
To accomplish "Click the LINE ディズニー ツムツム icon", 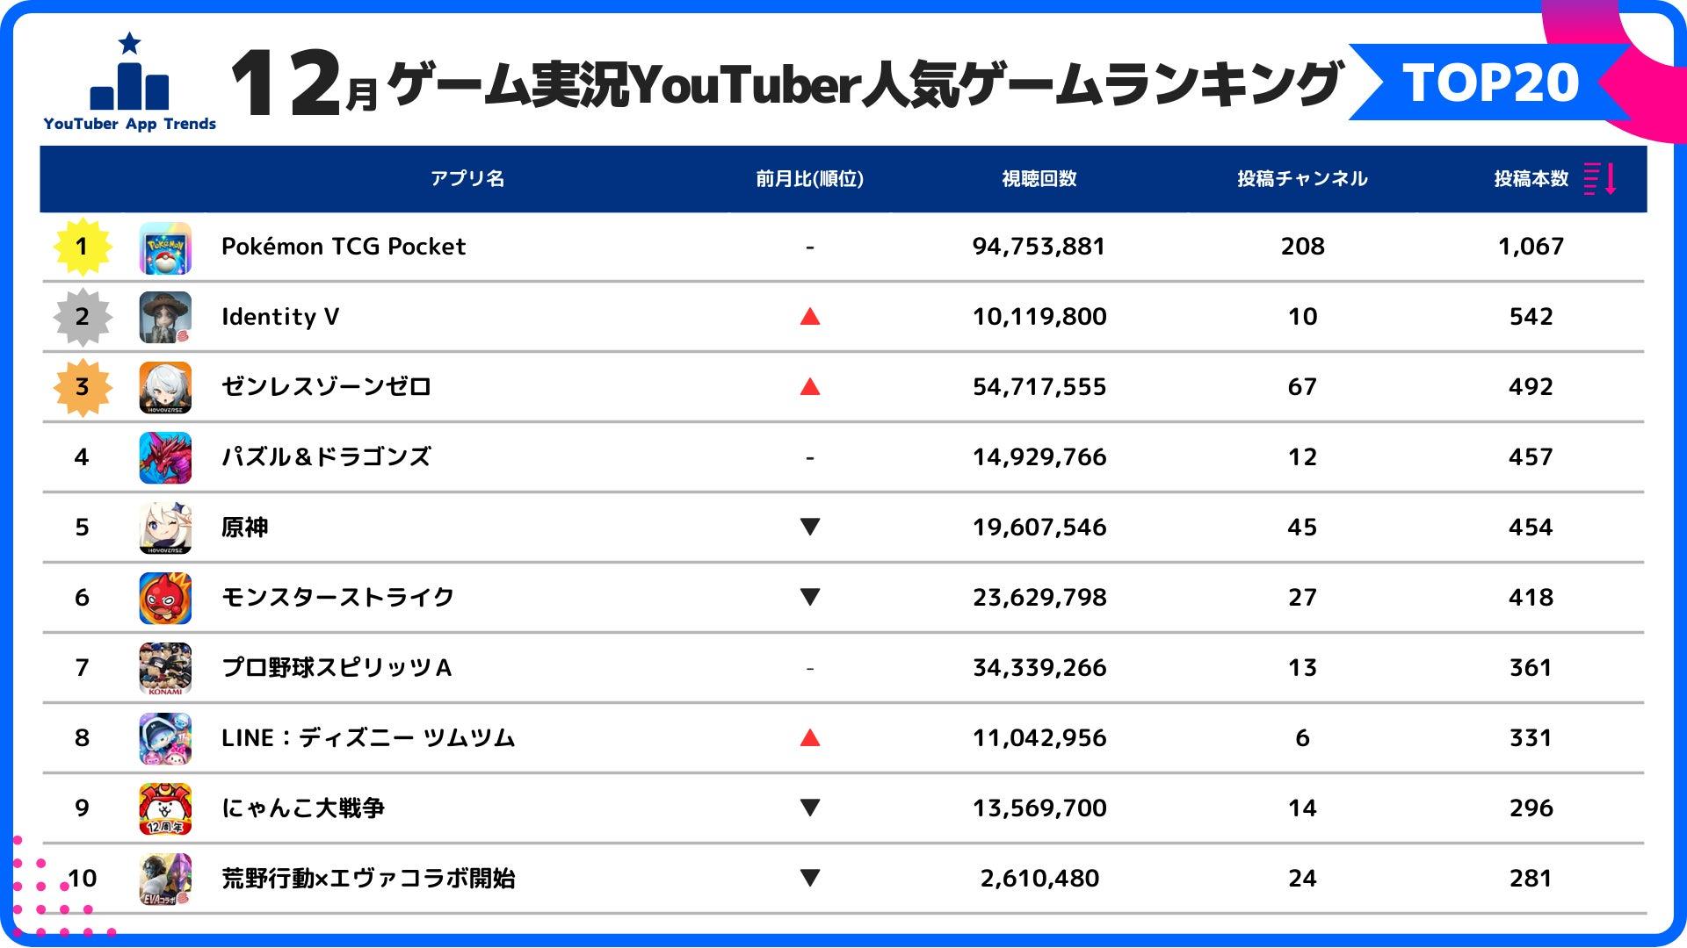I will (165, 739).
